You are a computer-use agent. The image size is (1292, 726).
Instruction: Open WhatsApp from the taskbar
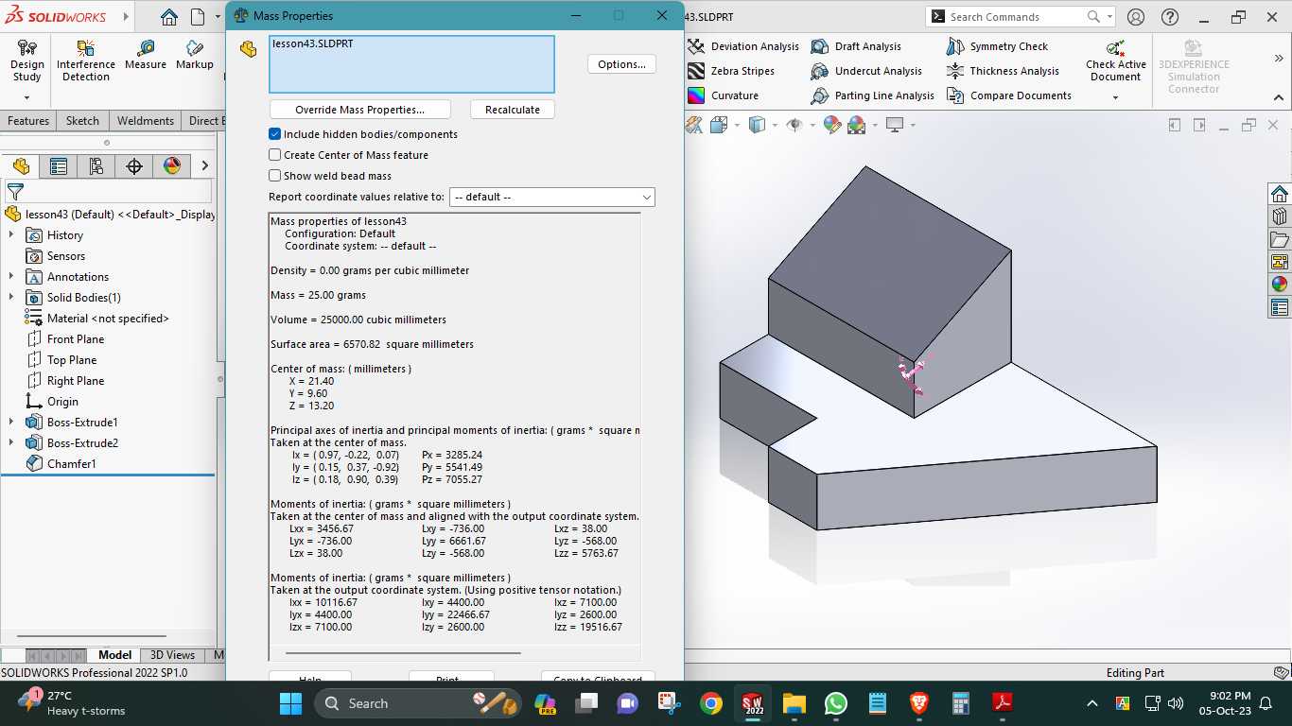point(836,703)
